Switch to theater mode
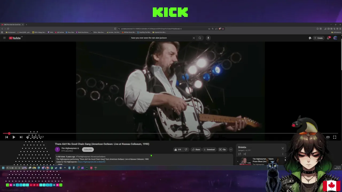The image size is (342, 192). pyautogui.click(x=328, y=137)
